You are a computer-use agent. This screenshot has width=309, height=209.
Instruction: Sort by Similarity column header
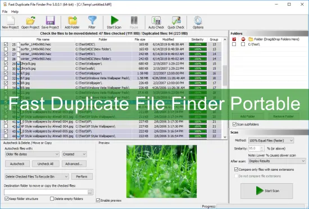[197, 39]
